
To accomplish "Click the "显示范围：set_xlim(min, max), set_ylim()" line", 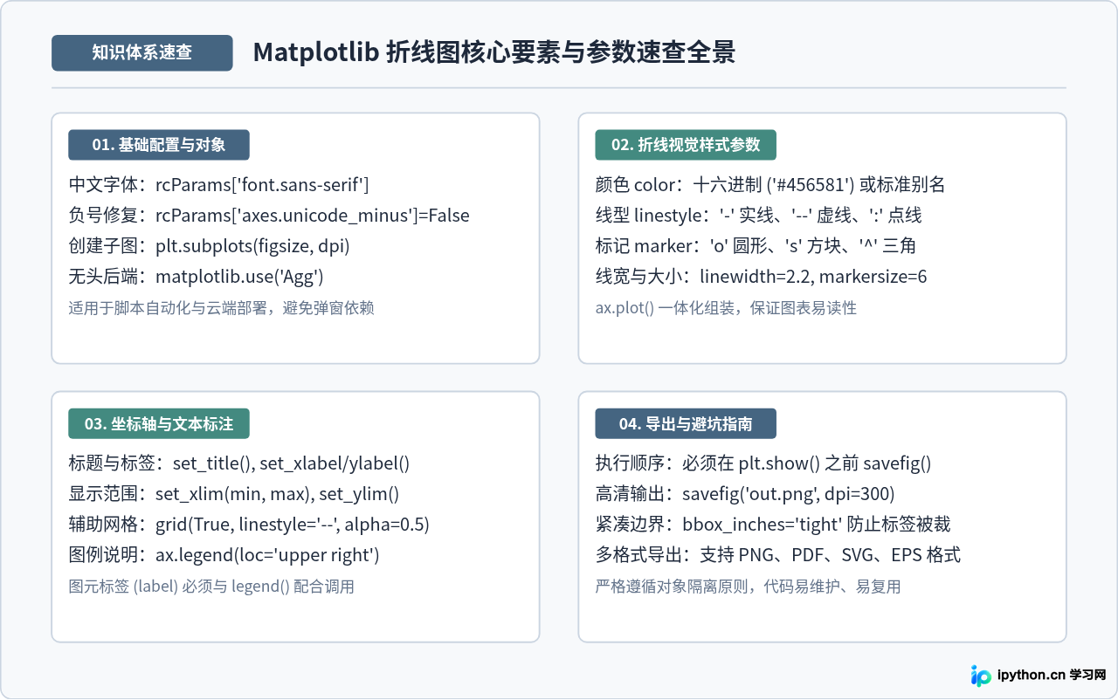I will click(x=234, y=494).
